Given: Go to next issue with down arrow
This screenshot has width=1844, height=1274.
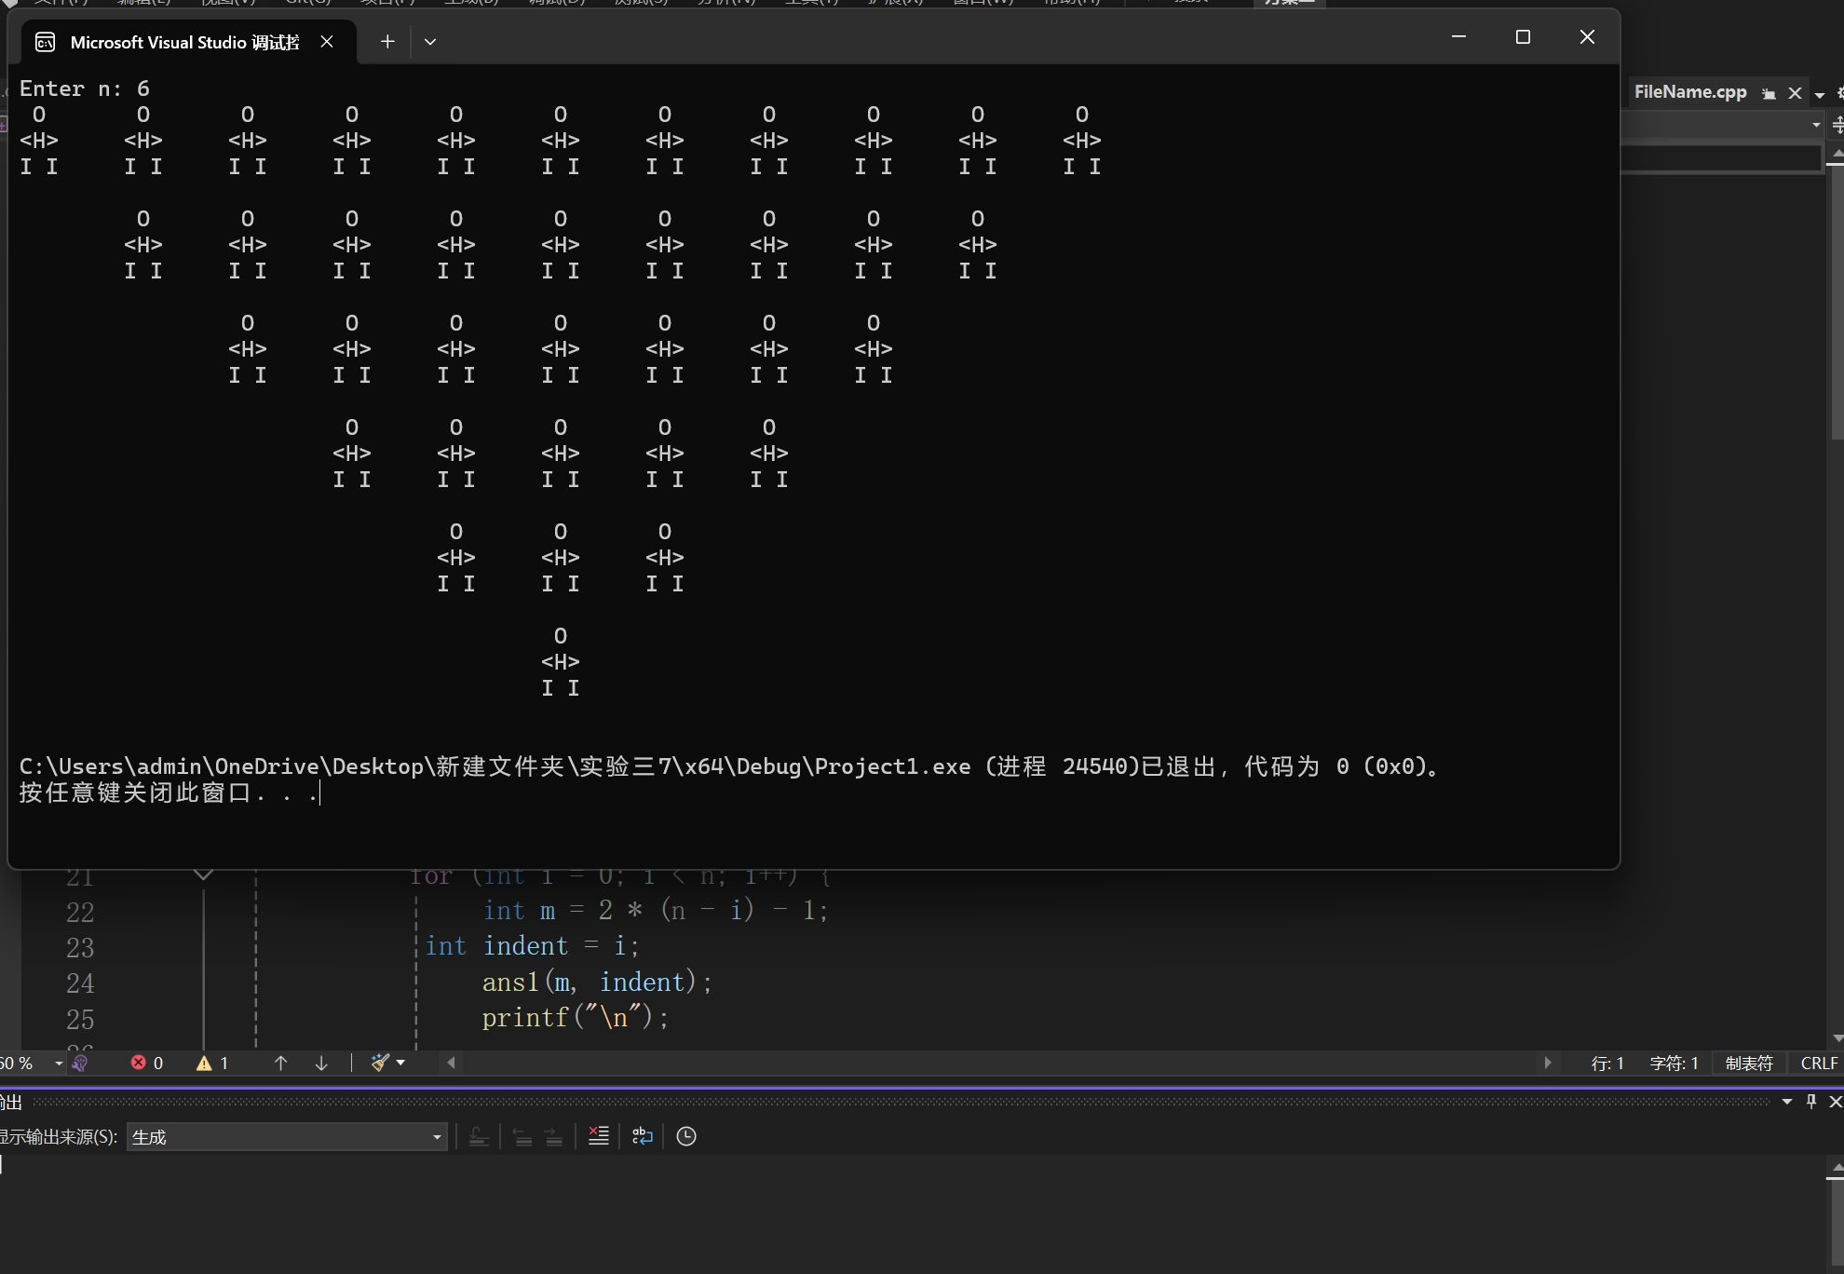Looking at the screenshot, I should (x=321, y=1063).
